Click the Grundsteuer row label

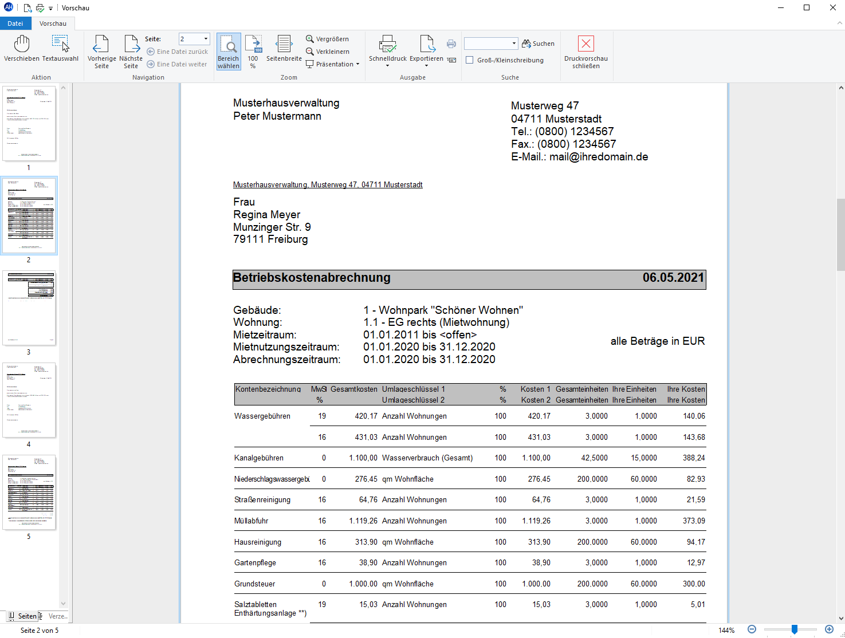click(x=254, y=584)
